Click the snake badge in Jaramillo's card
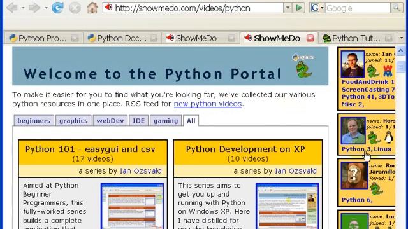This screenshot has width=408, height=229. 376,188
